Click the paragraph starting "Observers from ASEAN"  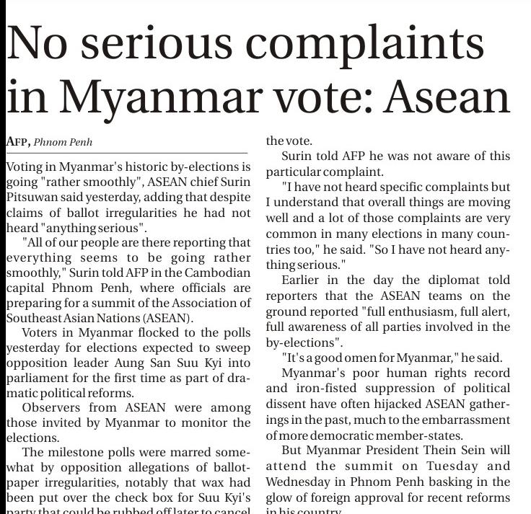128,423
